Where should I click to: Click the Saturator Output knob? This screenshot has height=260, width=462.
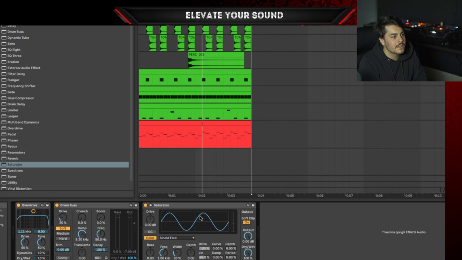[x=248, y=236]
